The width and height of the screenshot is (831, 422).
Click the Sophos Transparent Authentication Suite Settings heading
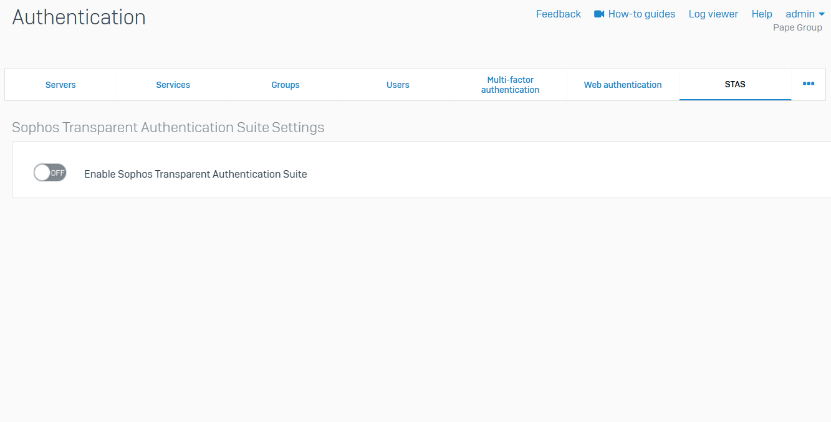pyautogui.click(x=168, y=128)
